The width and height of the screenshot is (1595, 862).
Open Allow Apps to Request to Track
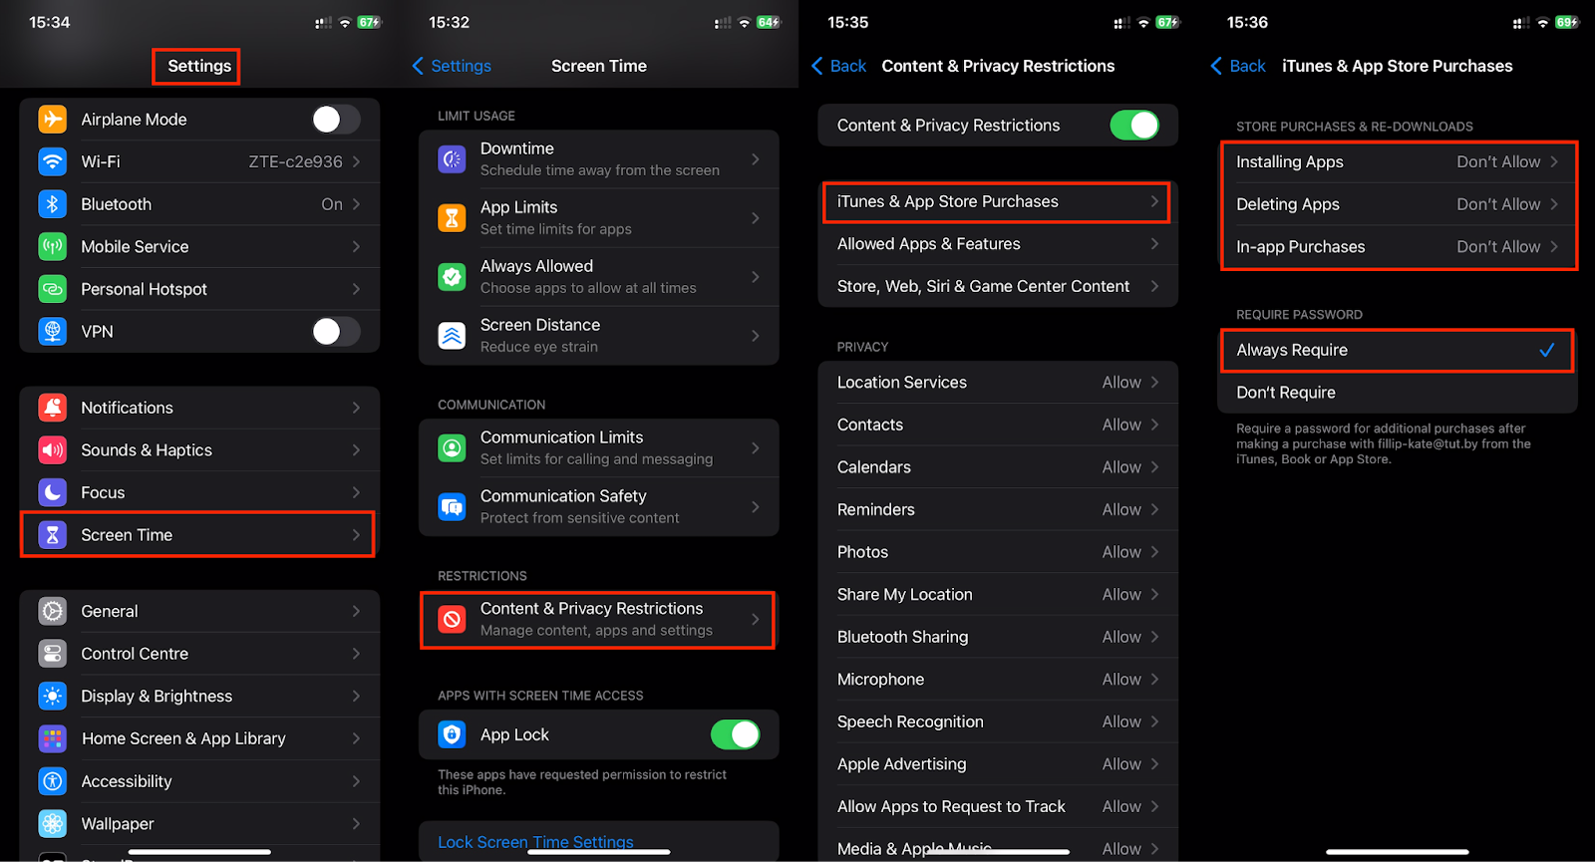coord(998,806)
